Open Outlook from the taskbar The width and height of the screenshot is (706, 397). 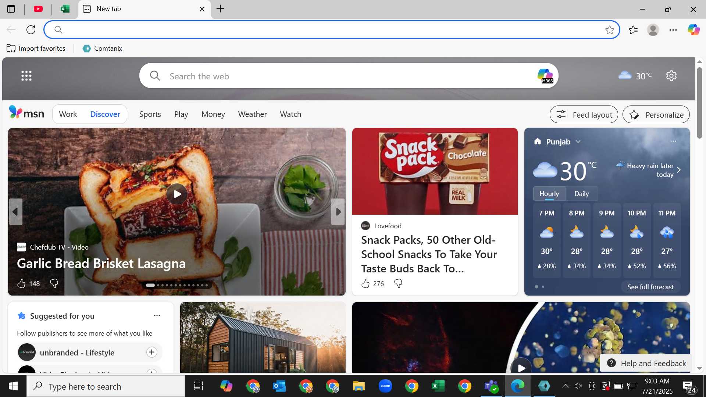point(279,386)
